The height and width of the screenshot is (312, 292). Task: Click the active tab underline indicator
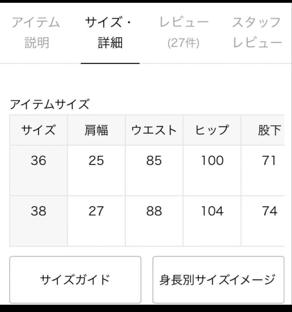(x=110, y=62)
